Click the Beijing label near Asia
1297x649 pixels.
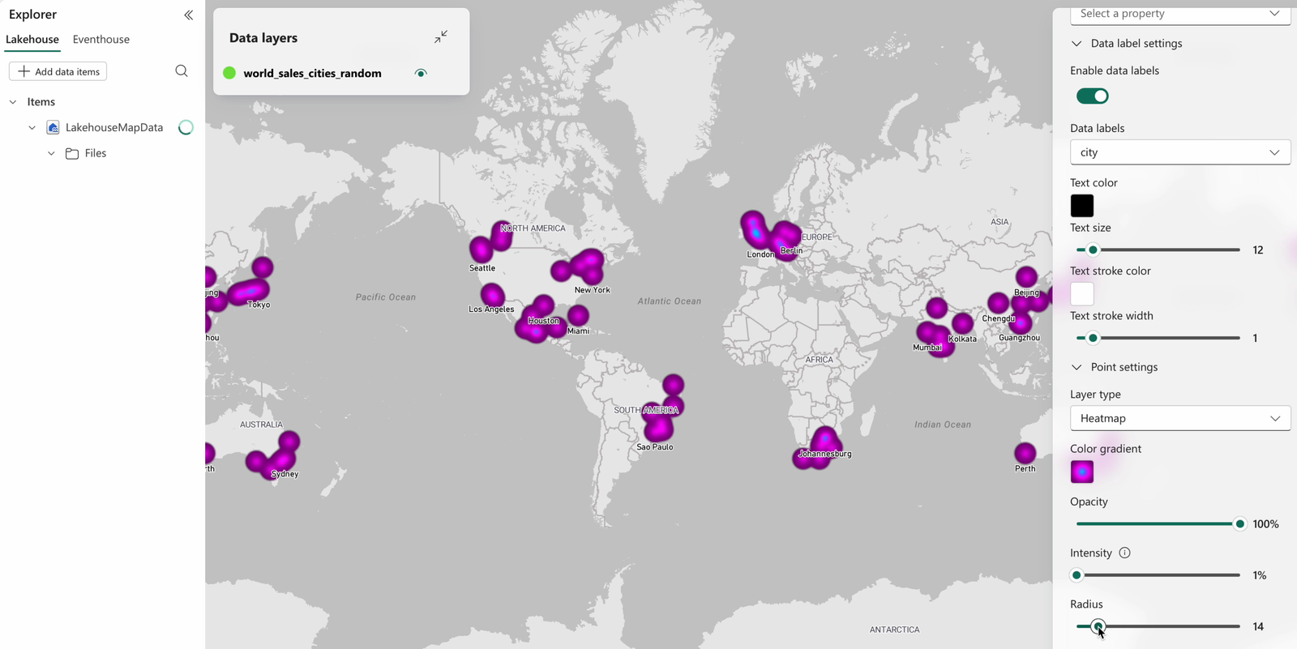(1027, 292)
